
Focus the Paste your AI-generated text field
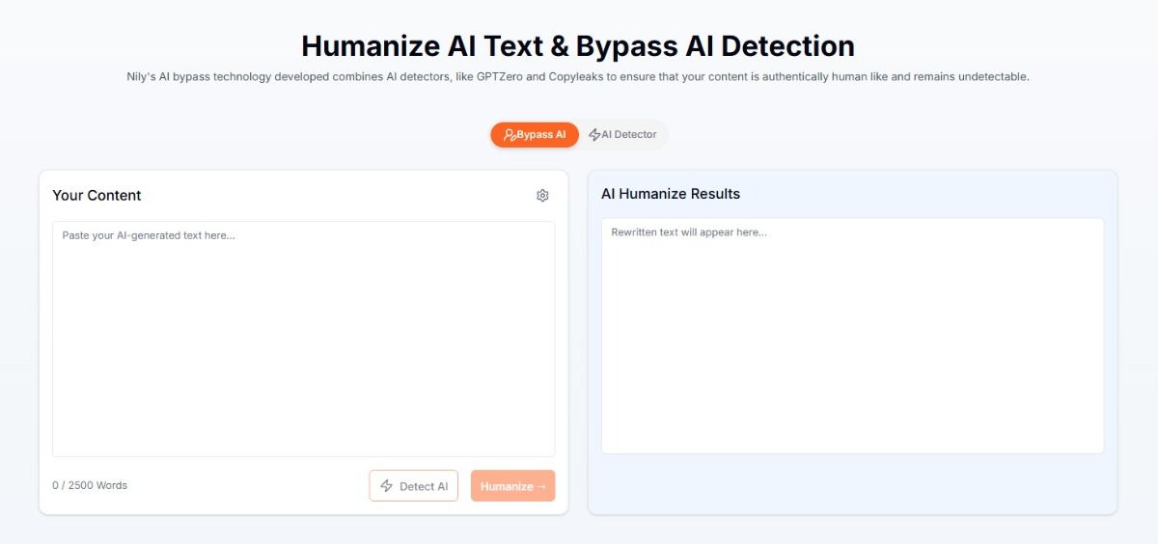click(303, 339)
